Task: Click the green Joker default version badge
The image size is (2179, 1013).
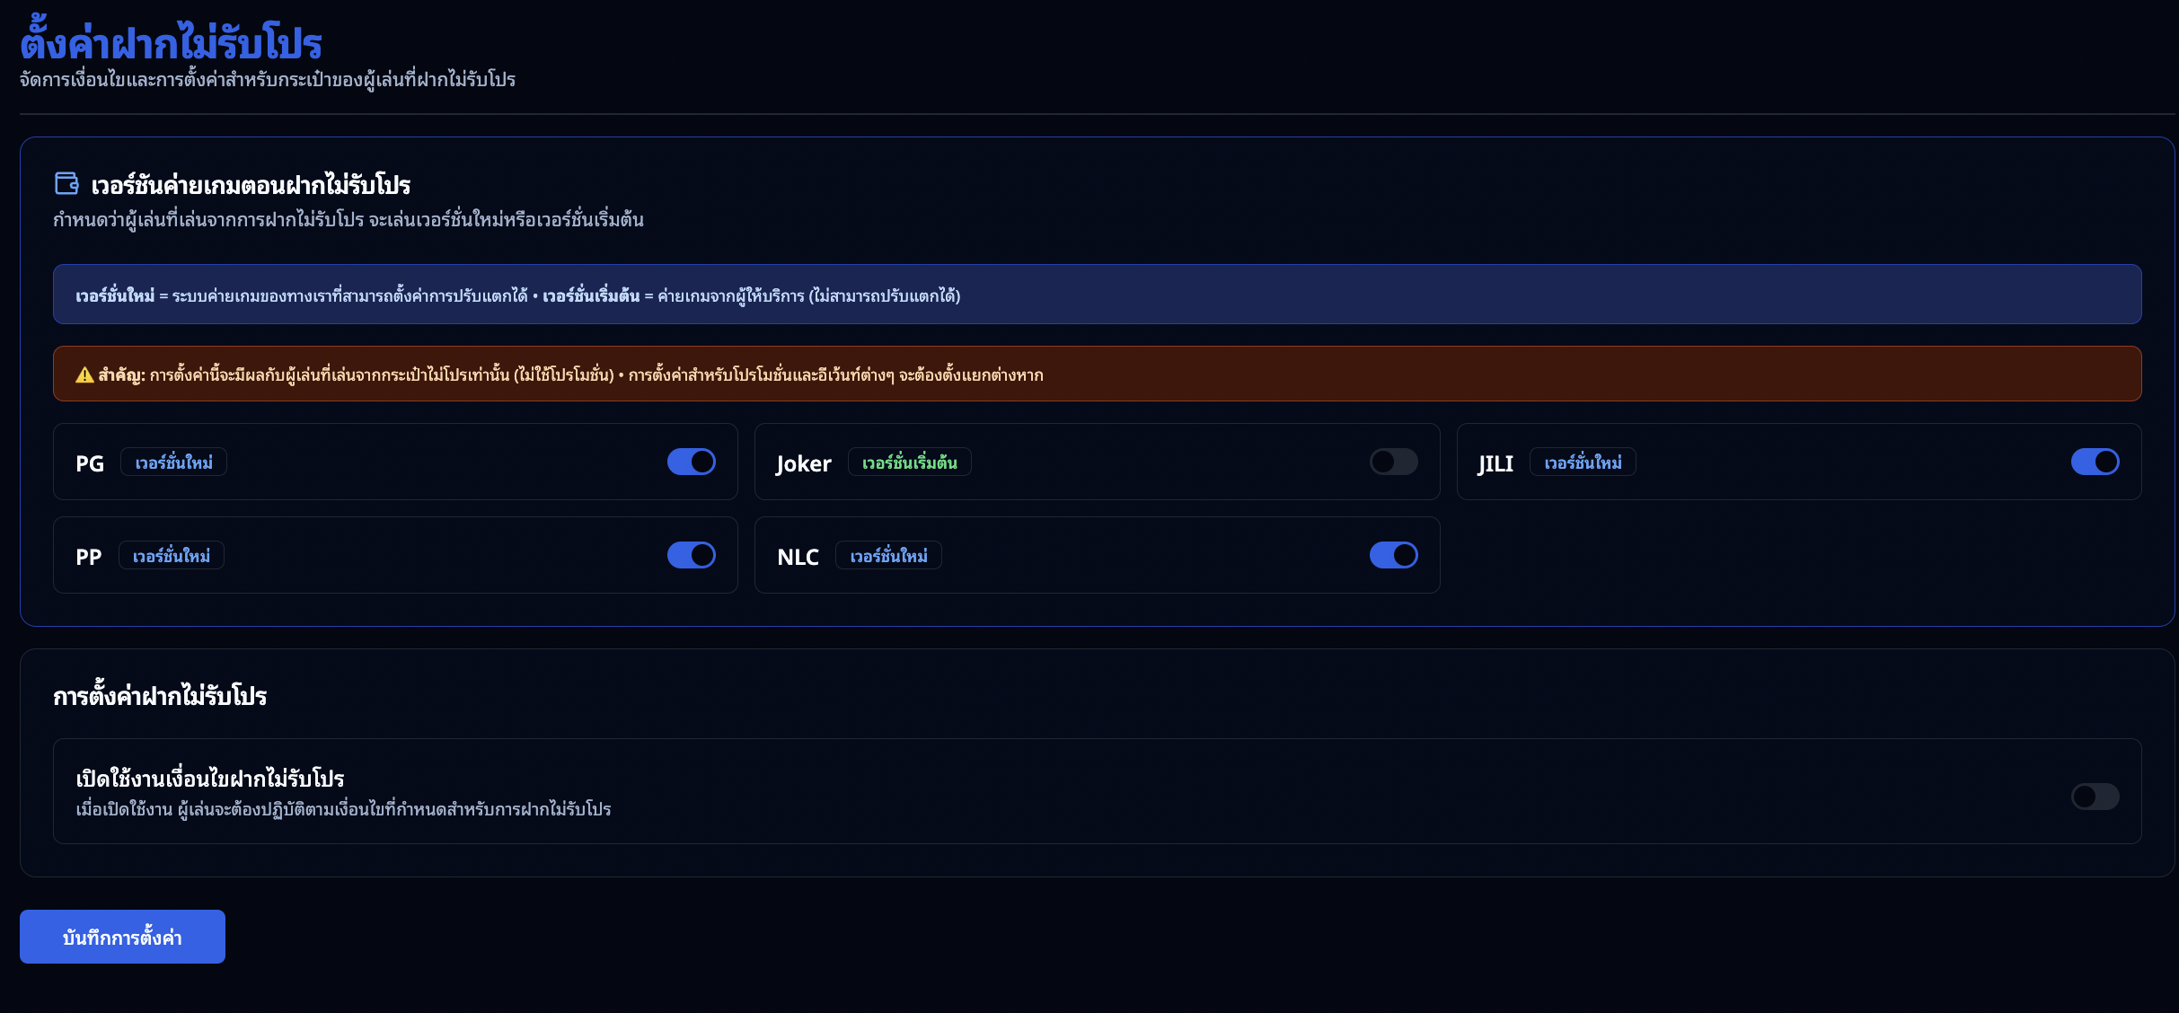Action: coord(909,462)
